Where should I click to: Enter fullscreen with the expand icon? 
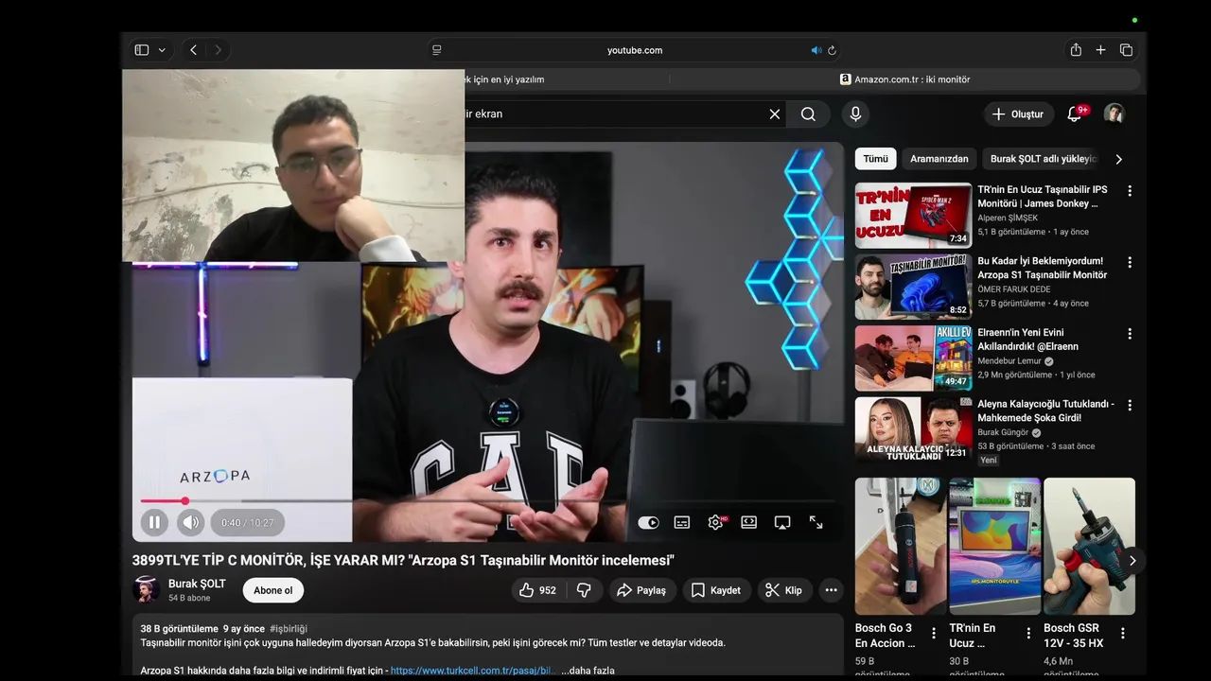[x=816, y=522]
